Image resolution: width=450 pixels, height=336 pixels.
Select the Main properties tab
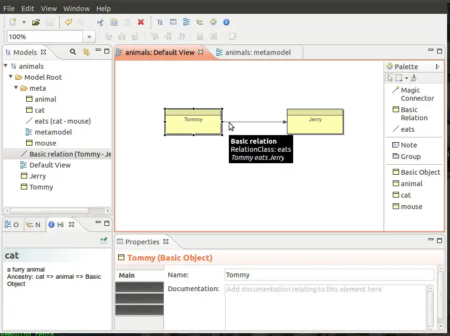127,275
